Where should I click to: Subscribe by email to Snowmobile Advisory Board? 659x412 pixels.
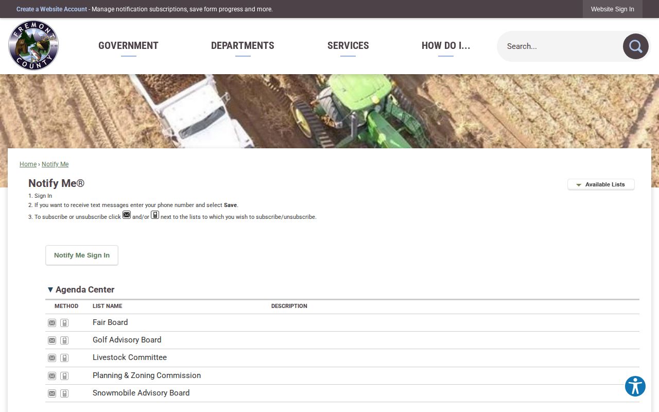coord(52,393)
